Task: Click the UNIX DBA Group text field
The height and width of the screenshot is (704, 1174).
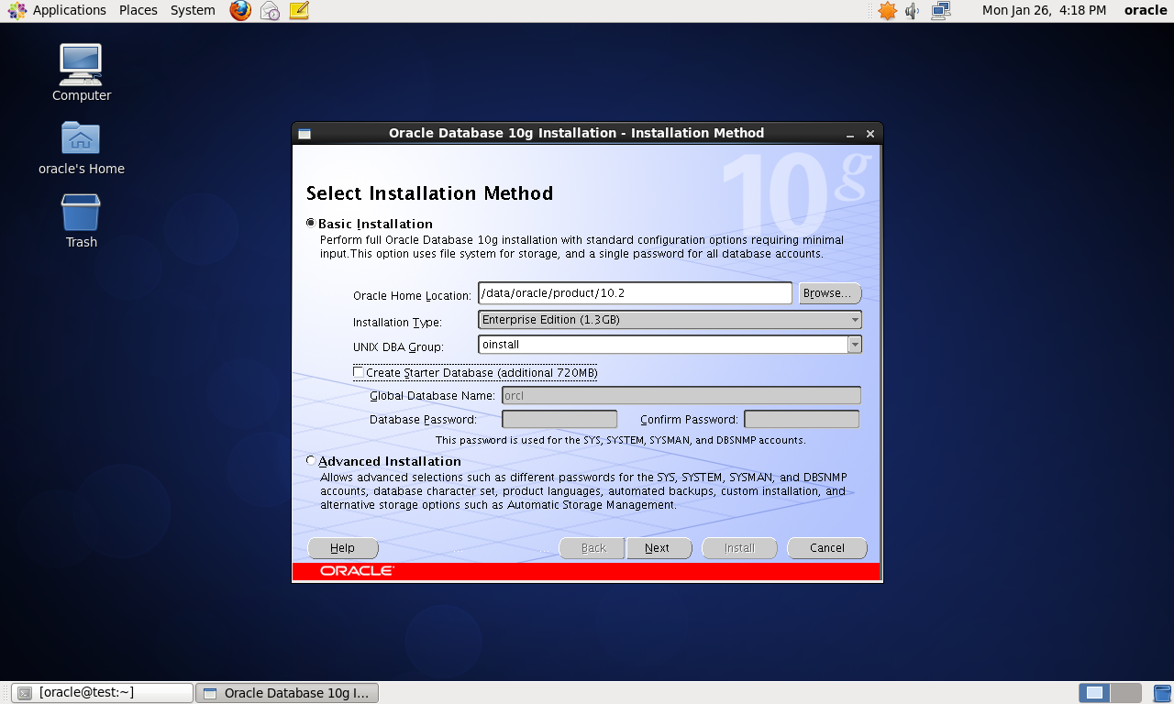Action: click(x=662, y=345)
